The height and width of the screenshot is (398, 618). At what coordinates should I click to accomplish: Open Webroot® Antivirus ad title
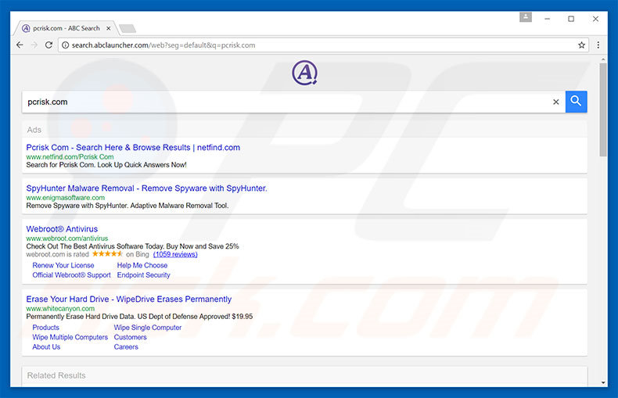[x=62, y=229]
